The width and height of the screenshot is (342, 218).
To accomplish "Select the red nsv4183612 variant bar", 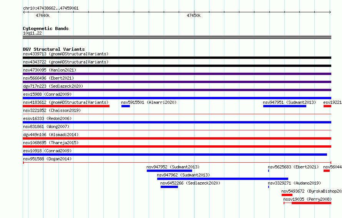I will [66, 106].
